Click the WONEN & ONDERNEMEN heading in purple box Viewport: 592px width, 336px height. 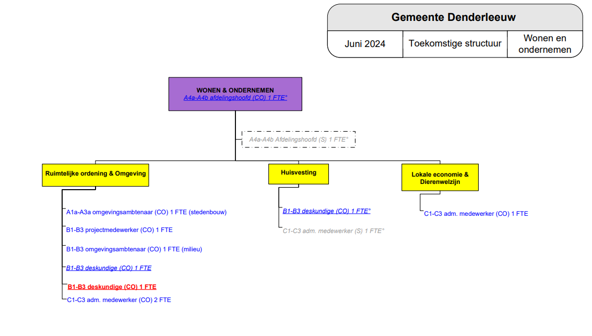[x=235, y=90]
